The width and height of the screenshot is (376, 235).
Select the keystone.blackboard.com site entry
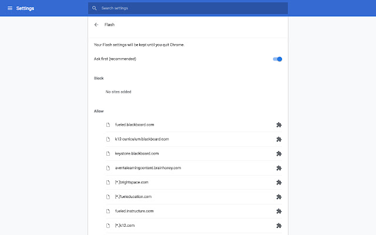point(136,153)
